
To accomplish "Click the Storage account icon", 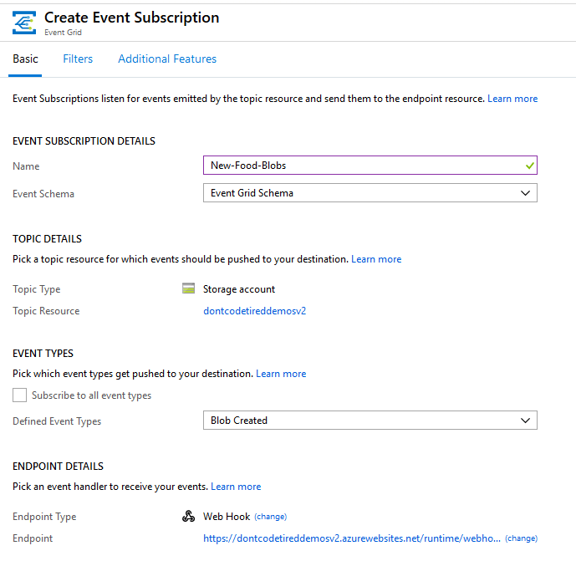I will pos(188,288).
